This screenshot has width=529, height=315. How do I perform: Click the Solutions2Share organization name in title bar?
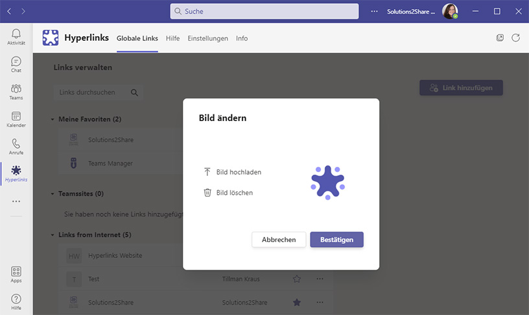click(x=410, y=12)
